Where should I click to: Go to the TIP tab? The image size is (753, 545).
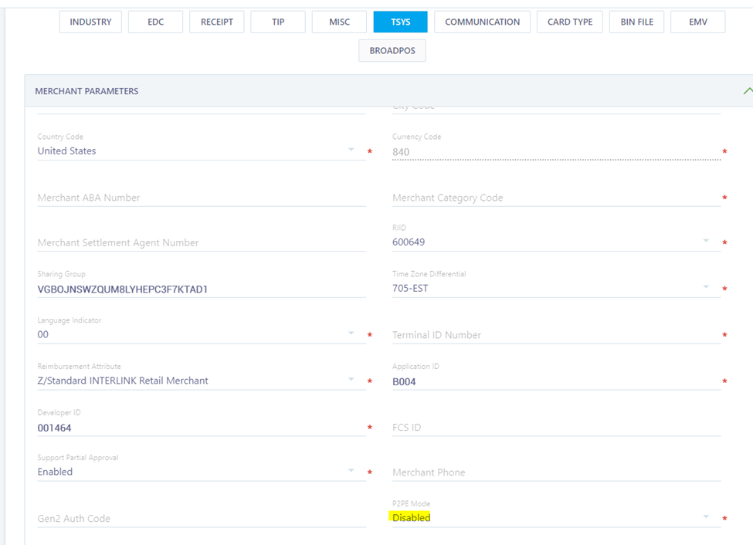278,22
